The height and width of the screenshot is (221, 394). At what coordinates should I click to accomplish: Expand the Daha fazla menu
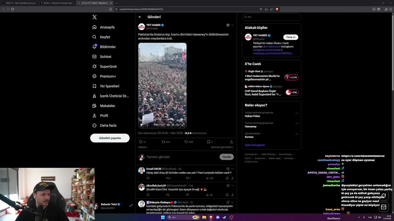(x=104, y=125)
